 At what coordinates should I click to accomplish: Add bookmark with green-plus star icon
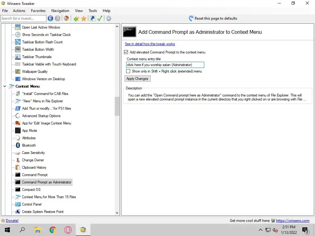pyautogui.click(x=76, y=18)
